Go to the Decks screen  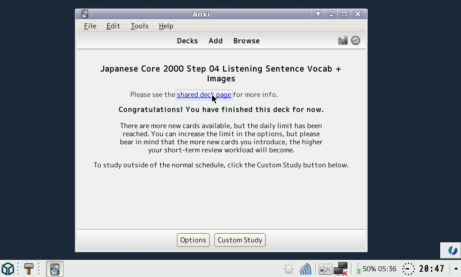(x=187, y=41)
